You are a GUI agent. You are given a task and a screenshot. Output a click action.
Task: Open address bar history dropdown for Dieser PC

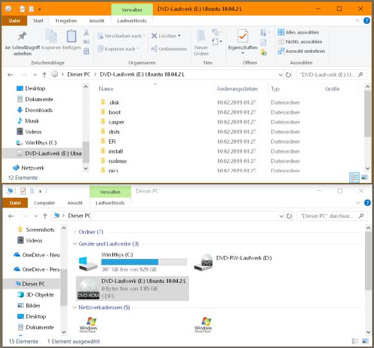pyautogui.click(x=281, y=216)
